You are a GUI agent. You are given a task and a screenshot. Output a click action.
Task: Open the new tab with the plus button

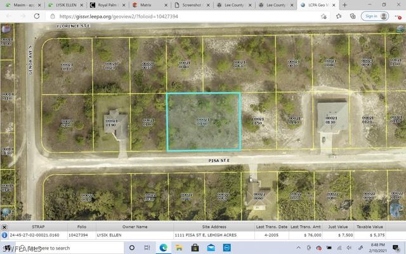(x=346, y=4)
